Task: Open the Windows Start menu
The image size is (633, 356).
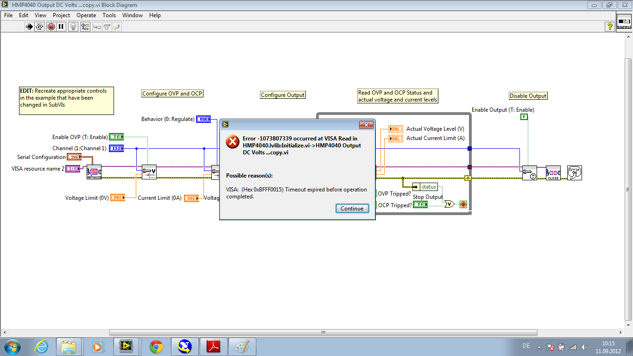Action: click(12, 346)
